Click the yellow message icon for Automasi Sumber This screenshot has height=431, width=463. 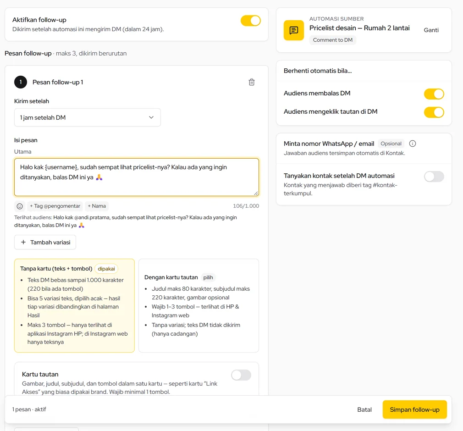tap(294, 30)
